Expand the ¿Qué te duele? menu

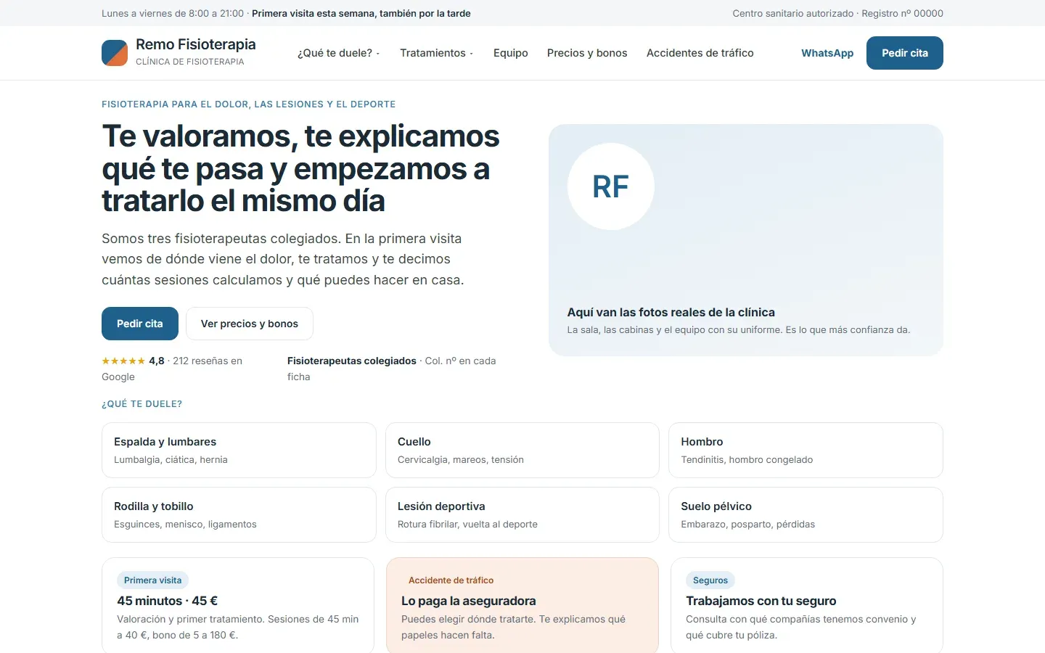(338, 53)
